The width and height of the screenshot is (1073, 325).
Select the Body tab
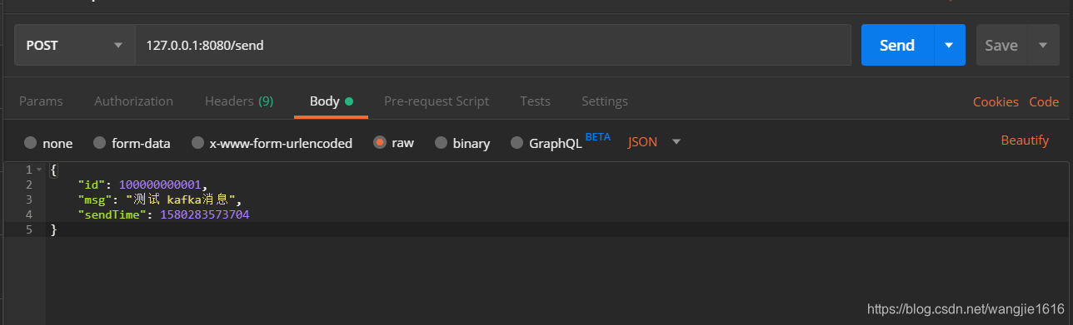[x=331, y=101]
